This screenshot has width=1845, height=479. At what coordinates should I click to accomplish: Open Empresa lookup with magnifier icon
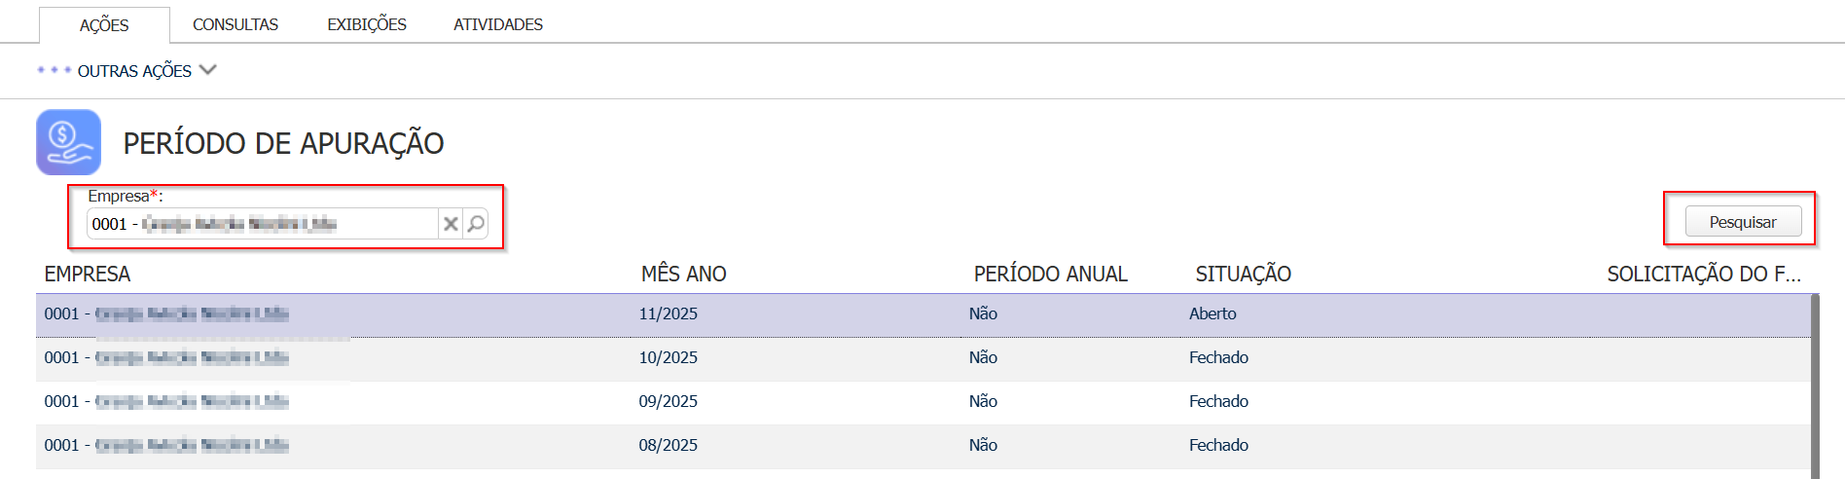point(476,224)
